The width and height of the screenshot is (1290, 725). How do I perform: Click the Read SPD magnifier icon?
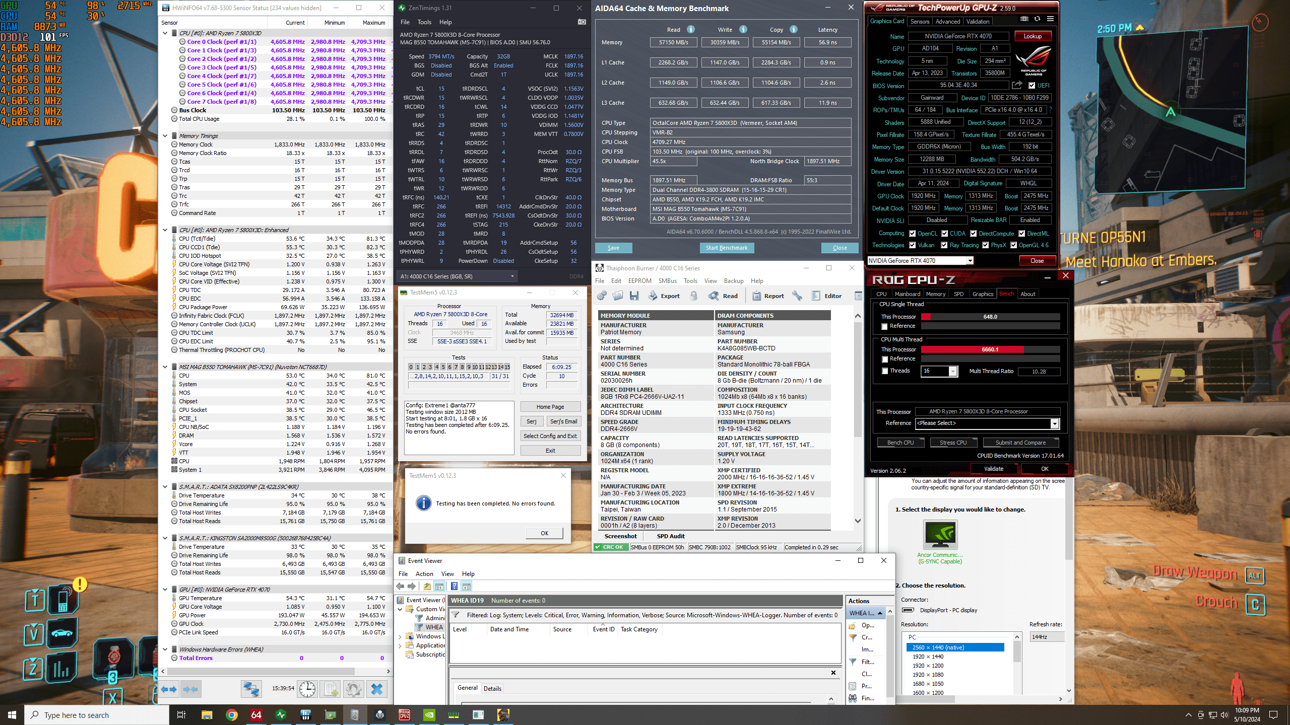[x=714, y=296]
